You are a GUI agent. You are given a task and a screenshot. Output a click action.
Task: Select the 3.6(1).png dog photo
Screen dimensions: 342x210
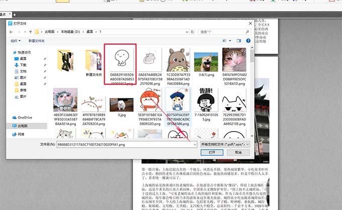point(206,64)
